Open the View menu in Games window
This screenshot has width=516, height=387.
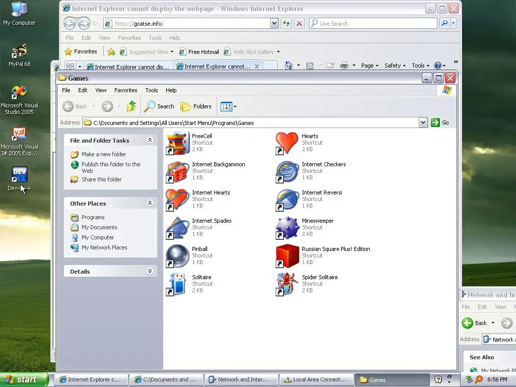coord(101,90)
